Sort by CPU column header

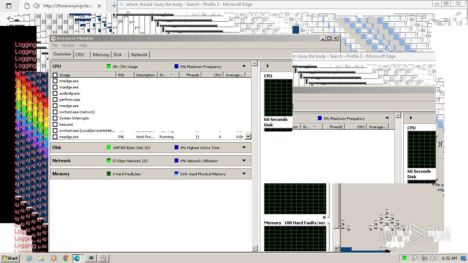click(212, 75)
